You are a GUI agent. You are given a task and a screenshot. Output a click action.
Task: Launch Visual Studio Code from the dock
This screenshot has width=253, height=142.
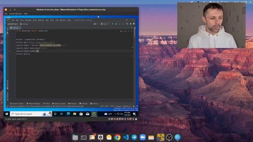click(x=126, y=137)
